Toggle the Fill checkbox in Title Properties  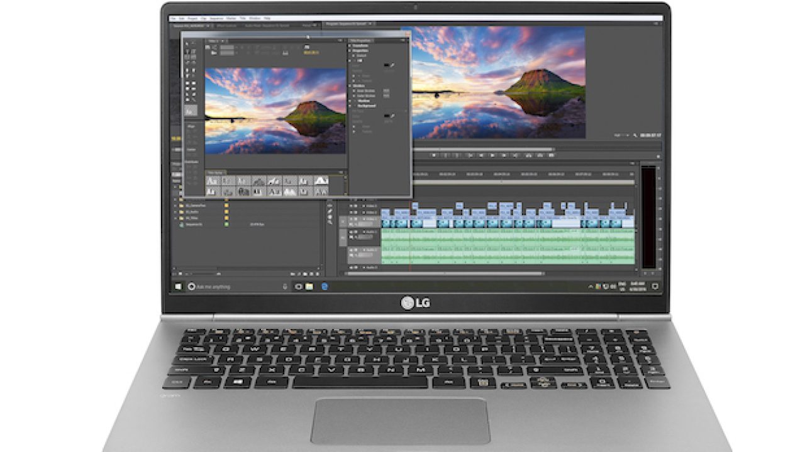coord(355,61)
